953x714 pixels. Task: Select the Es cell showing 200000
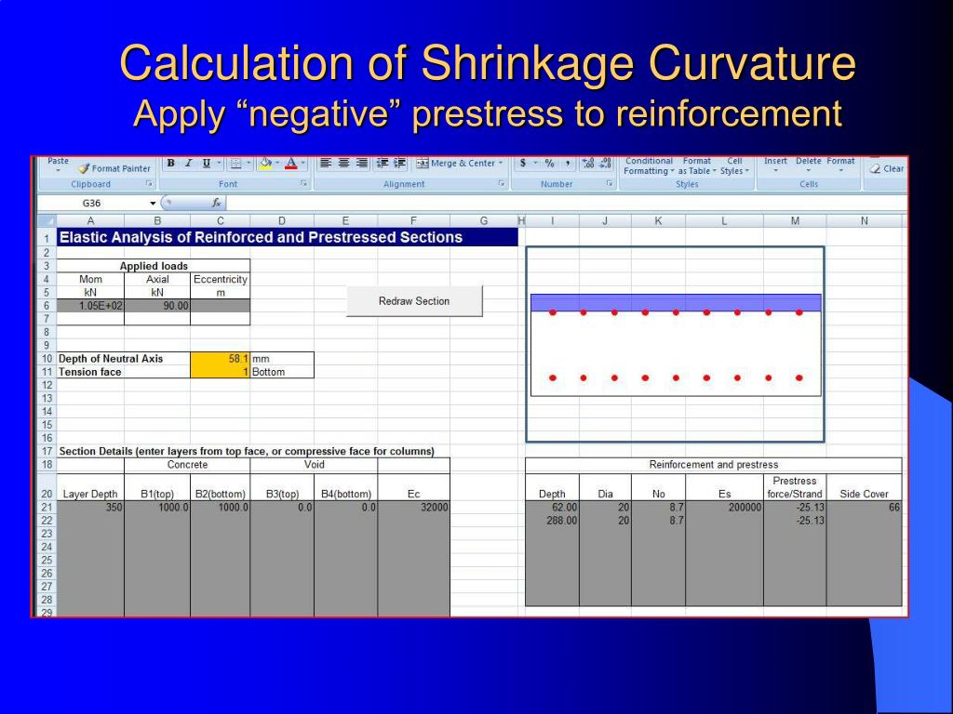pyautogui.click(x=724, y=507)
